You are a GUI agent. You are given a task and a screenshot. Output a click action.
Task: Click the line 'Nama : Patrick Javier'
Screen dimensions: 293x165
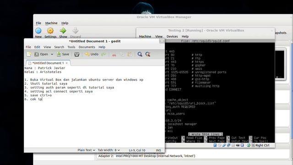[45, 68]
